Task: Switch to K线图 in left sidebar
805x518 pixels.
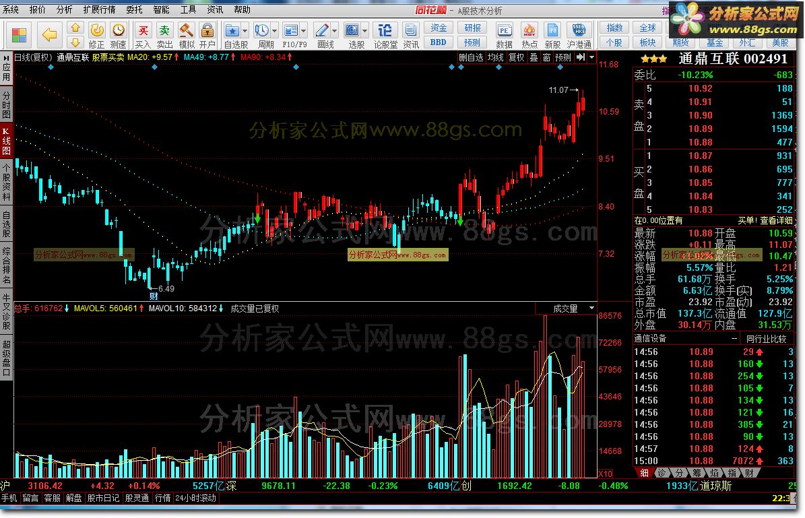Action: (6, 141)
